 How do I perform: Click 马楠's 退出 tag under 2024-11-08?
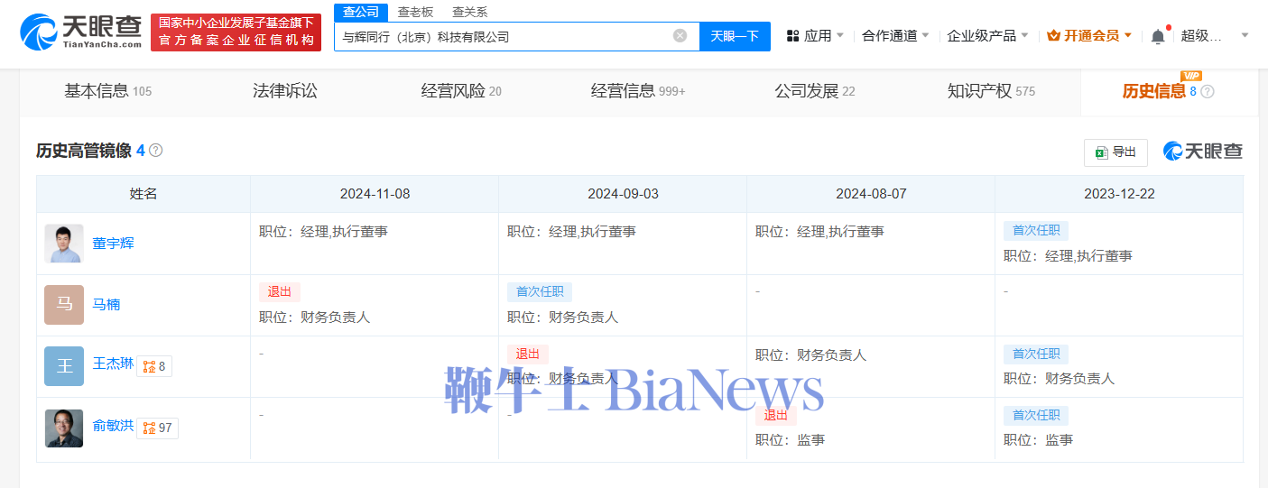pos(280,291)
